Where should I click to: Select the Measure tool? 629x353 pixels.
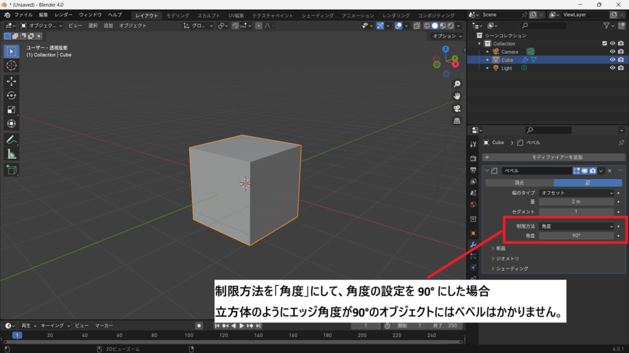coord(11,154)
